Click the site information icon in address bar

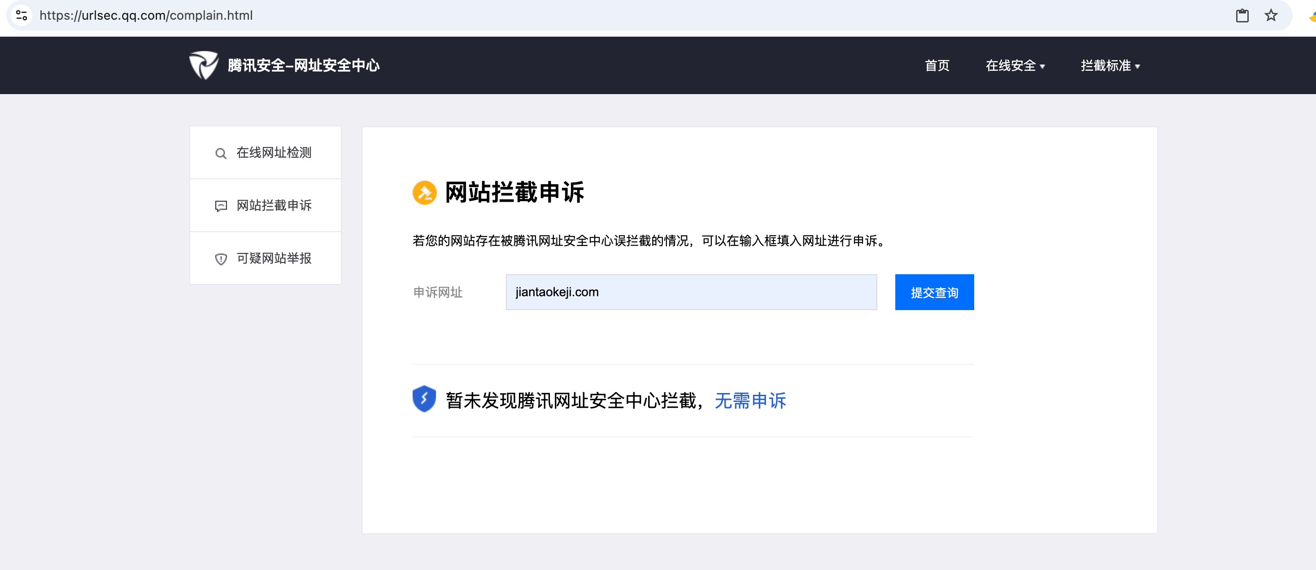coord(22,15)
